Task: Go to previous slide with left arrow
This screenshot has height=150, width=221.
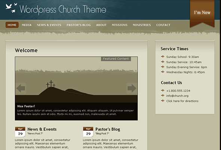Action: (x=21, y=88)
